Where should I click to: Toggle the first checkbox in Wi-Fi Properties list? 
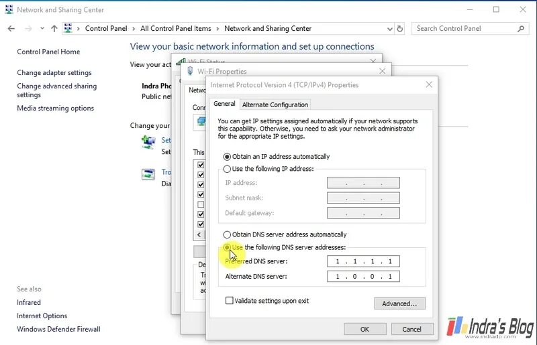coord(201,165)
